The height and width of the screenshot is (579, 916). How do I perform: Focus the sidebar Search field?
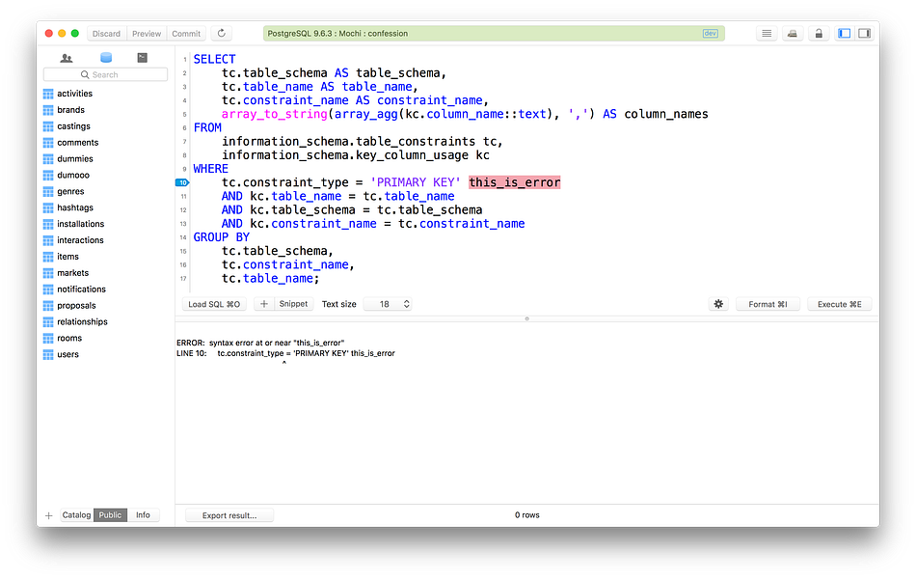[105, 75]
